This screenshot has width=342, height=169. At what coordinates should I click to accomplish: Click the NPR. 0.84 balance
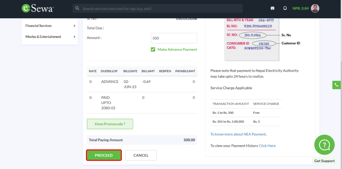[301, 8]
